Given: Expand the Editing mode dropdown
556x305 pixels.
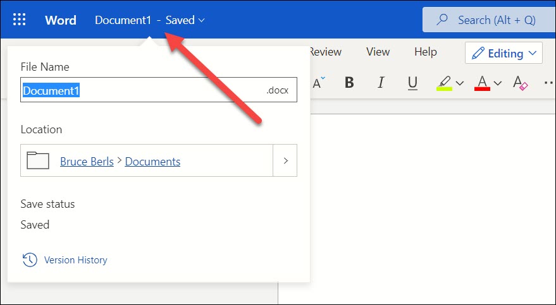Looking at the screenshot, I should point(504,53).
